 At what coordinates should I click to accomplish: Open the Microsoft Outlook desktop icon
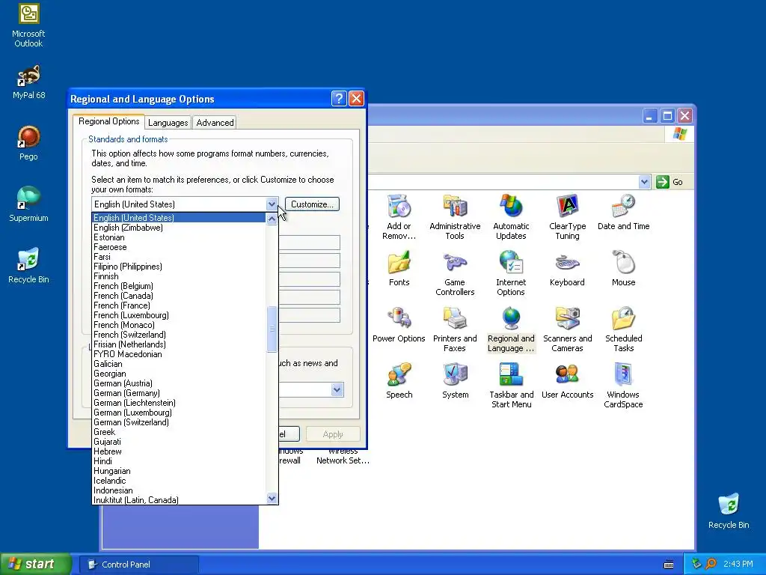[28, 25]
